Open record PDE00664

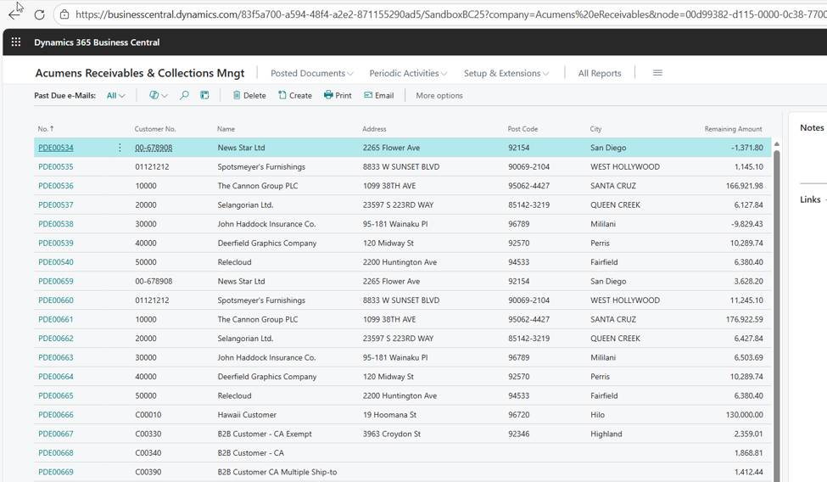56,377
